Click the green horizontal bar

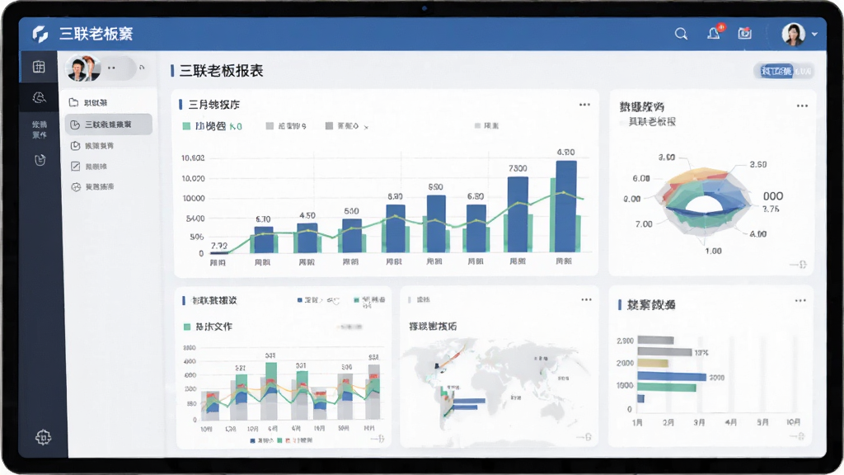pyautogui.click(x=667, y=388)
